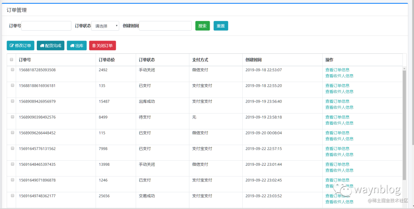This screenshot has height=209, width=414.
Task: Click the 订单总价 column header
Action: (x=107, y=60)
